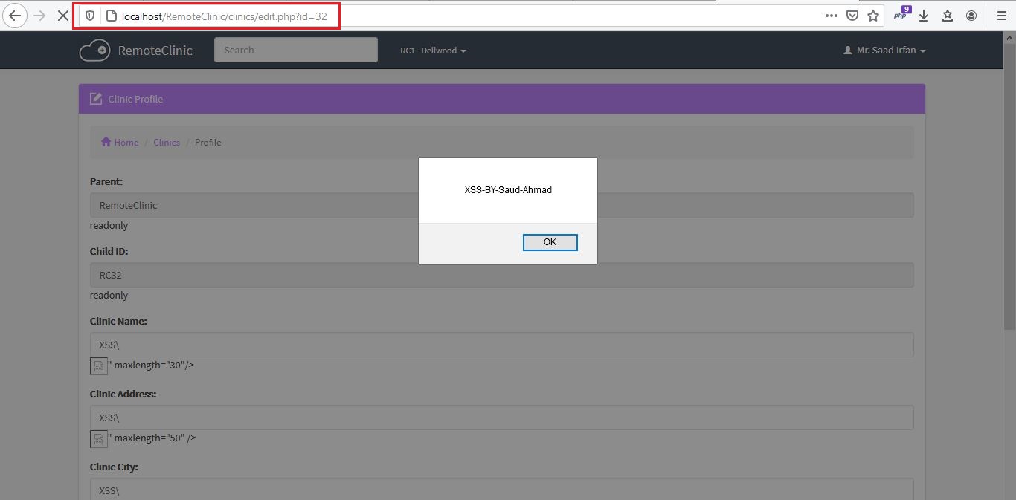Click the broken image icon under Clinic Name
This screenshot has width=1016, height=500.
point(99,366)
